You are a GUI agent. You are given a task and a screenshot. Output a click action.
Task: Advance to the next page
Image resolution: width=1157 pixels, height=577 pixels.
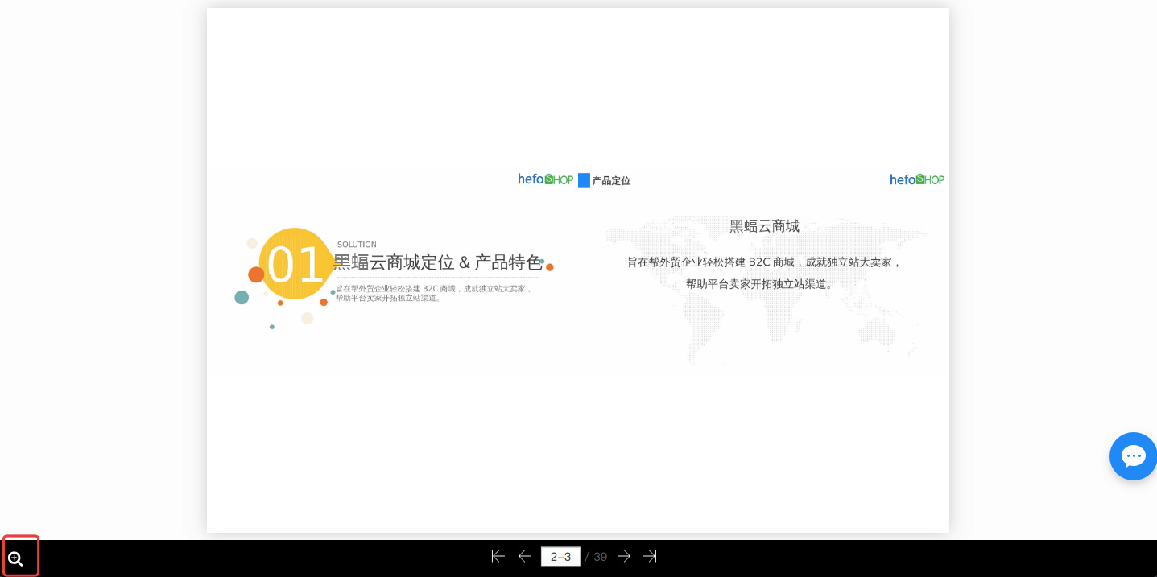point(624,556)
